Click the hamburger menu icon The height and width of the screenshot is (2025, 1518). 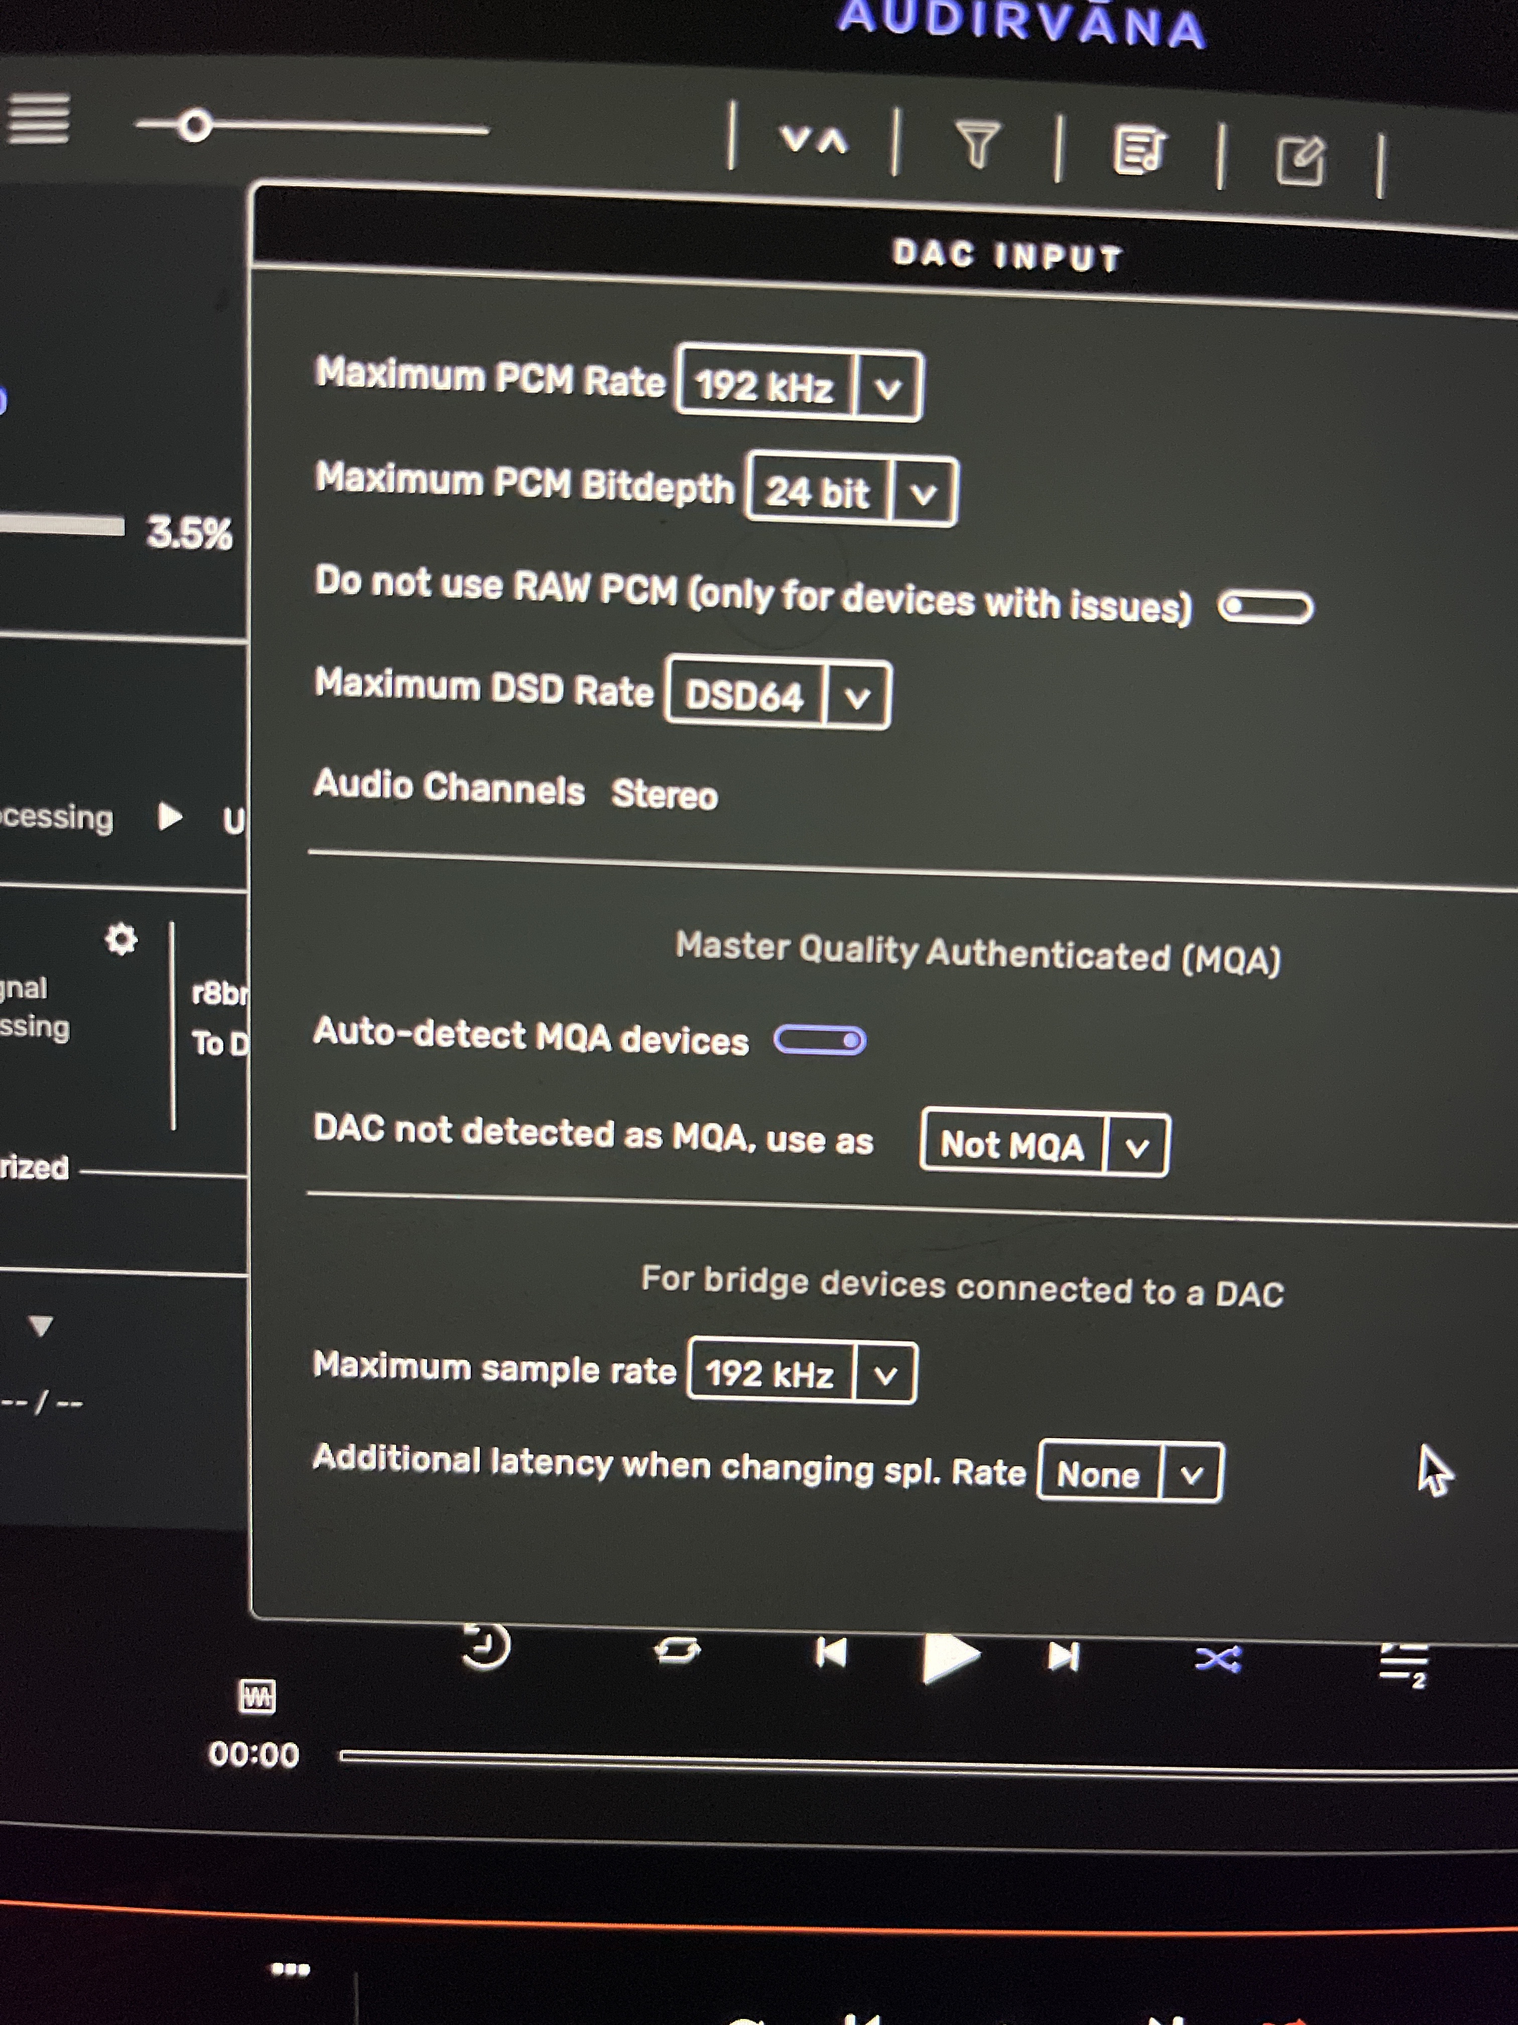pos(39,119)
